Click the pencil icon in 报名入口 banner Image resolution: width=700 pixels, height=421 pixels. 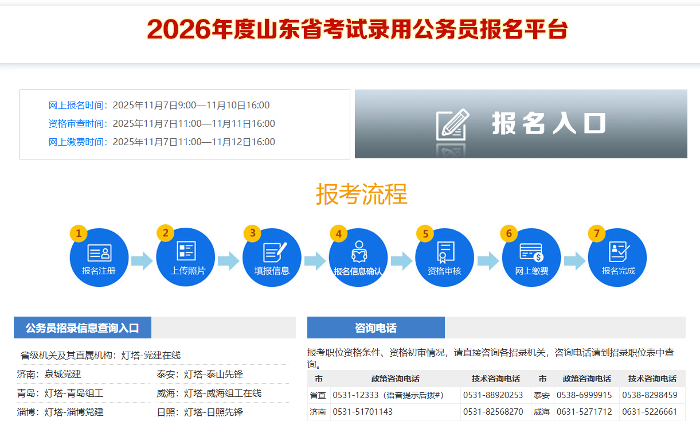pyautogui.click(x=452, y=124)
